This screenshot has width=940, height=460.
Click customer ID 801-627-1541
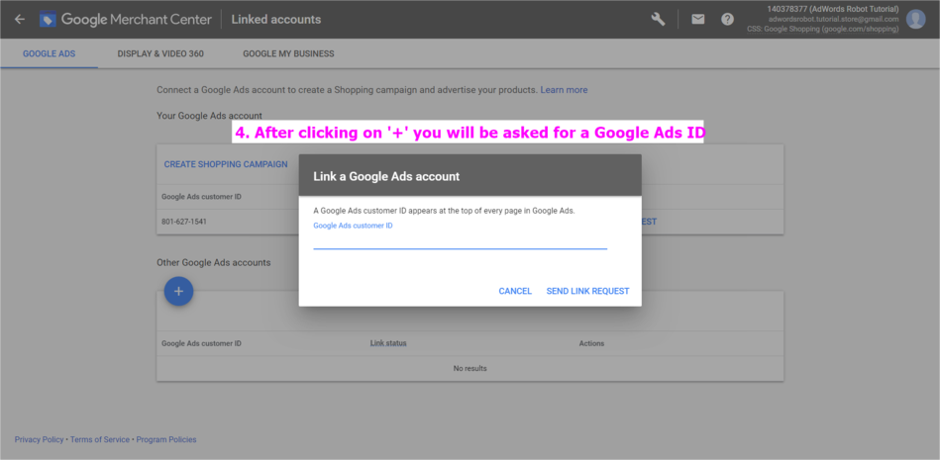[x=184, y=222]
